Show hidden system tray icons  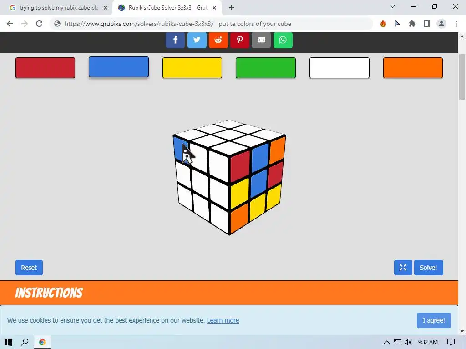[387, 342]
